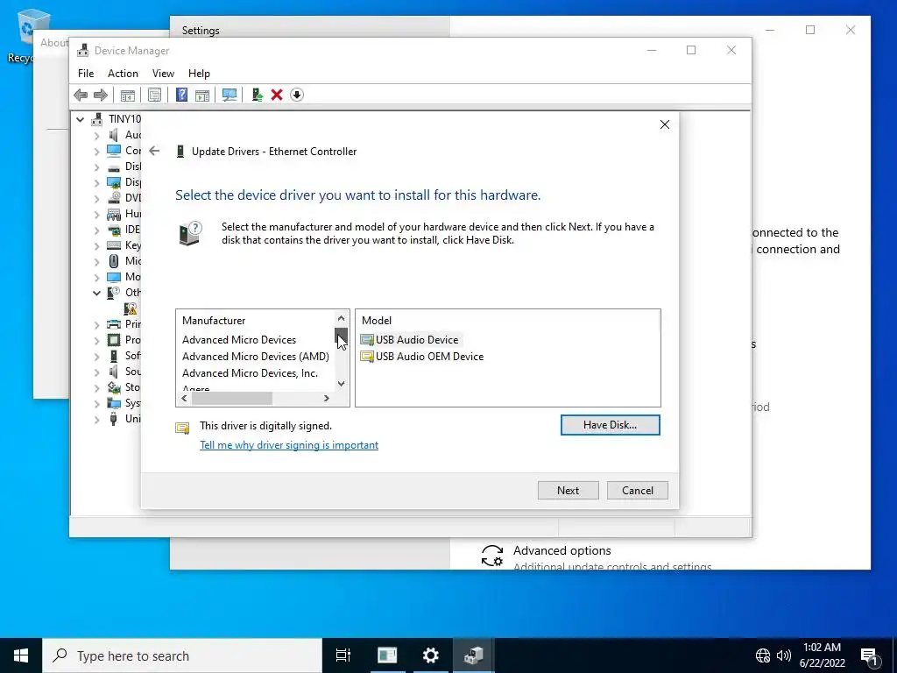Click the Forward arrow in Device Manager toolbar
Screen dimensions: 897x673
[101, 95]
